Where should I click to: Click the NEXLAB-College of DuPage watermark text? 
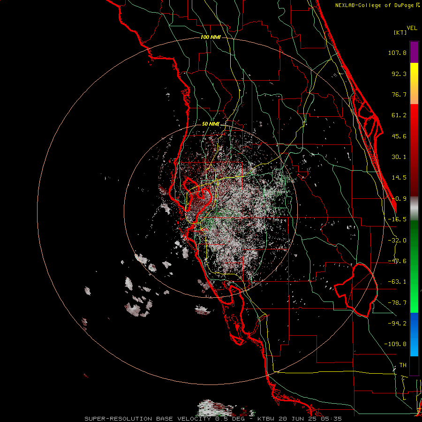point(377,5)
